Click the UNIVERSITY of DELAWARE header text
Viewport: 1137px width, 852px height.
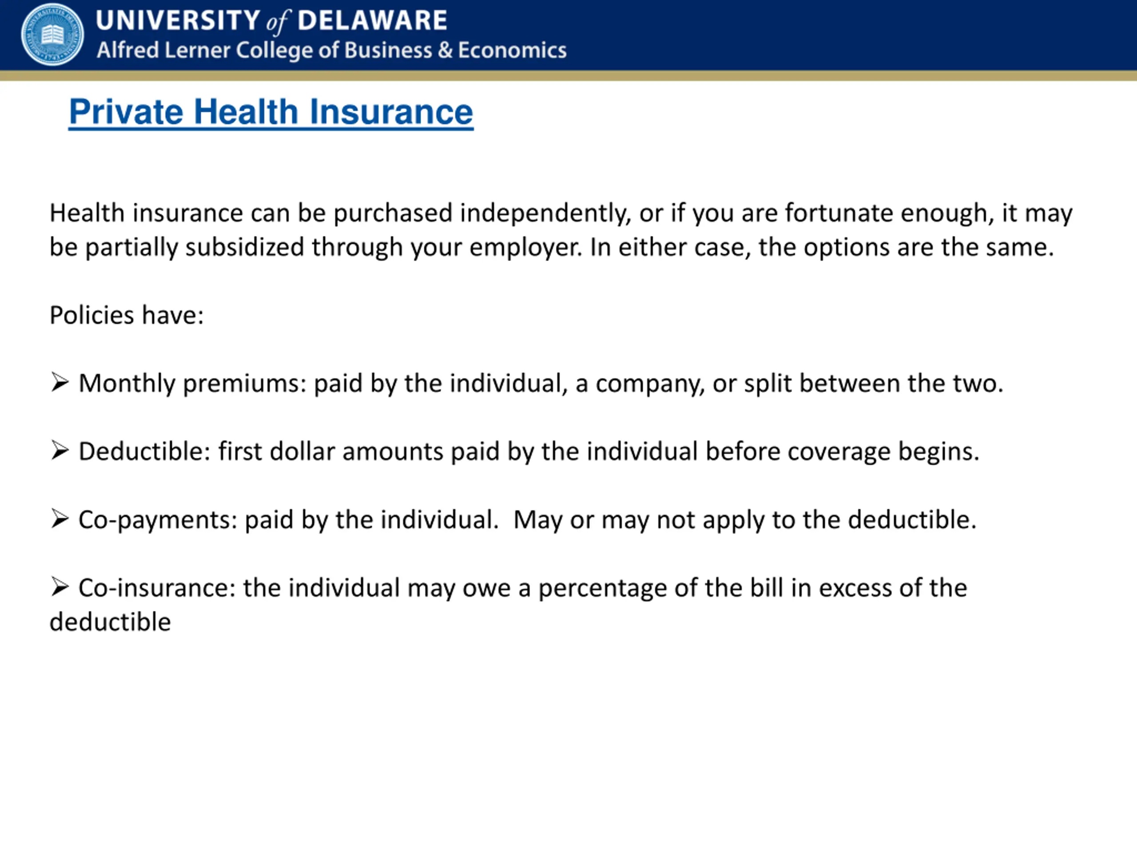pos(271,20)
